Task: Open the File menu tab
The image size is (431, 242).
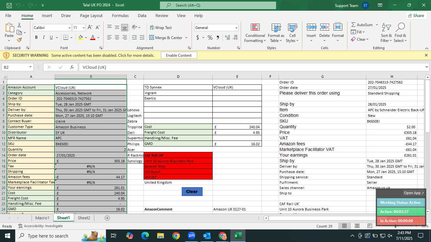Action: click(x=8, y=15)
